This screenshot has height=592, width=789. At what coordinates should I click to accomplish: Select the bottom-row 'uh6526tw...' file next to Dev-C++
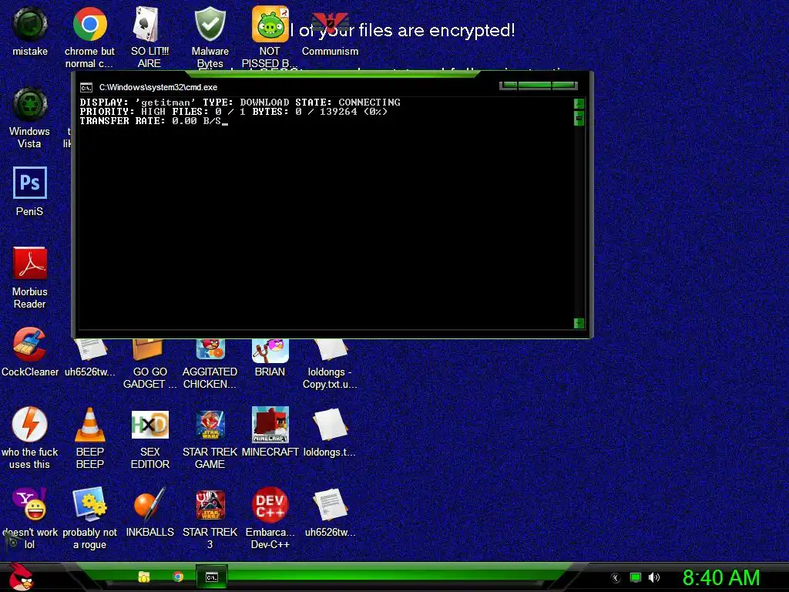coord(330,504)
